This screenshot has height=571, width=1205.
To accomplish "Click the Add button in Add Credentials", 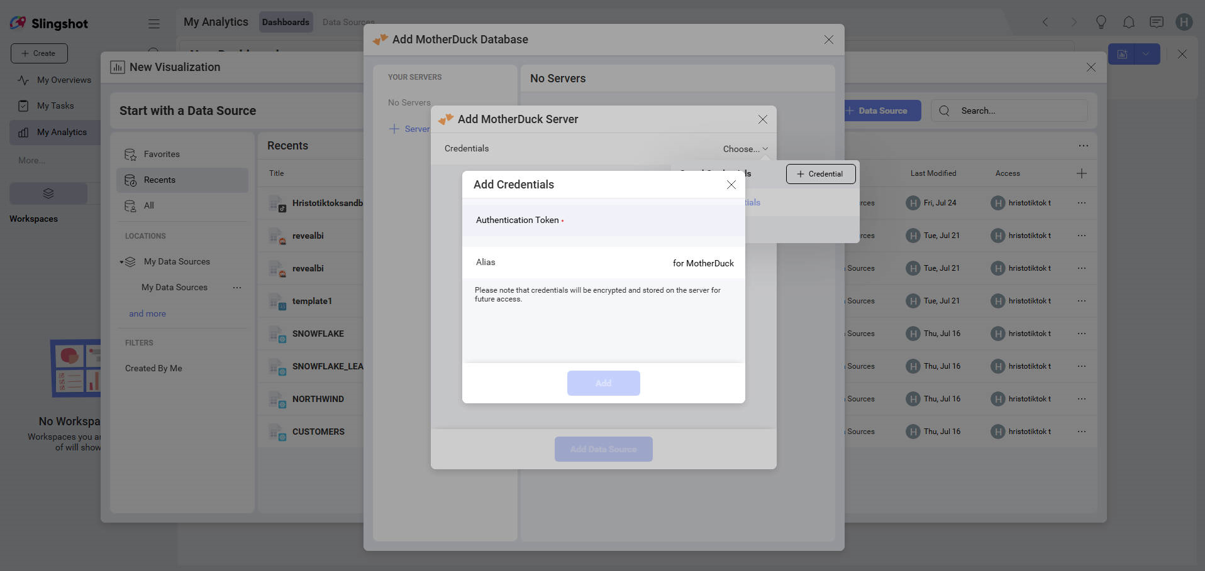I will click(x=604, y=383).
